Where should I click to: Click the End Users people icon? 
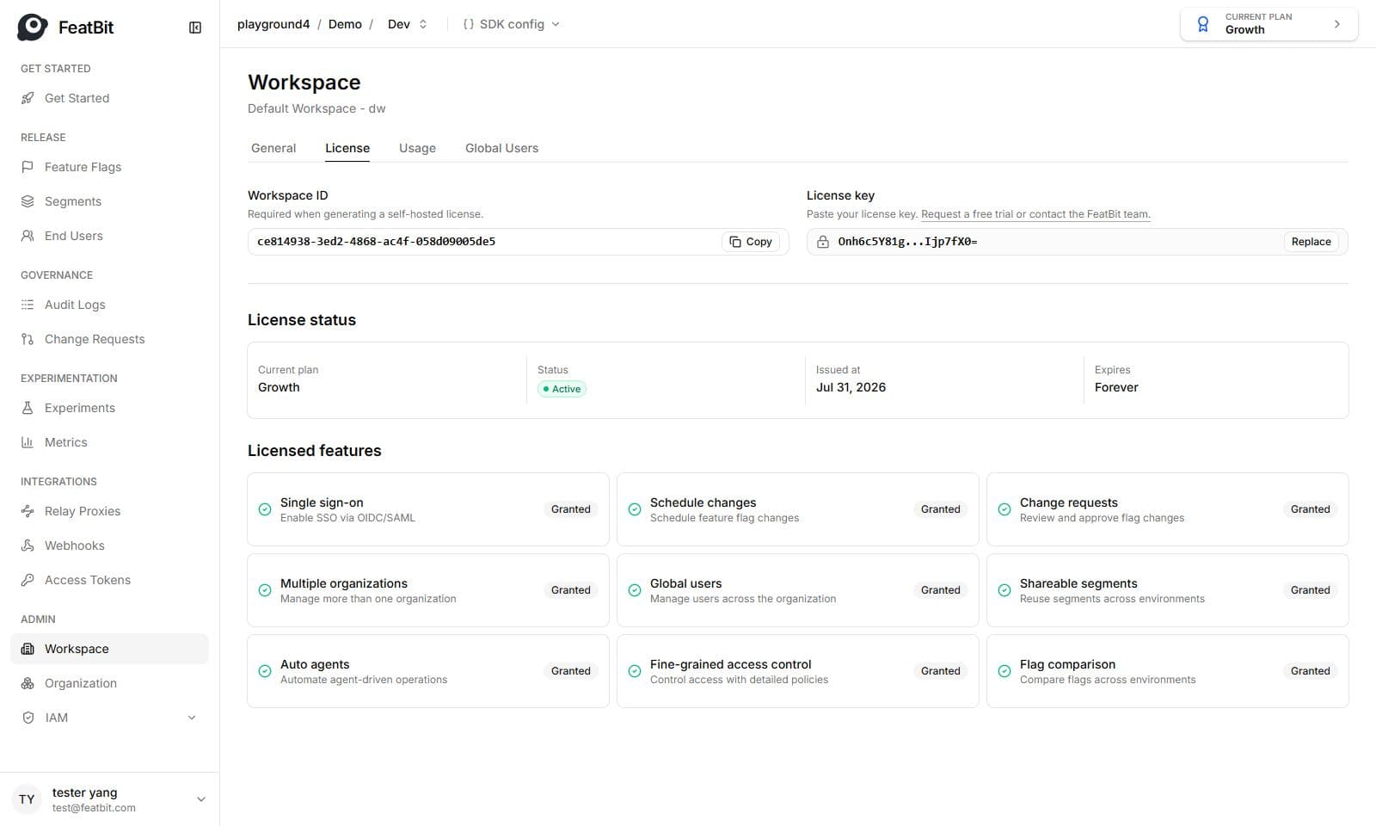(28, 236)
